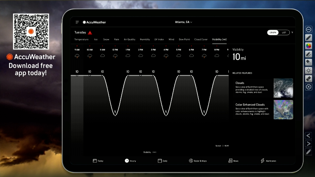Expand the Atlanta, GA location dropdown

coord(183,22)
